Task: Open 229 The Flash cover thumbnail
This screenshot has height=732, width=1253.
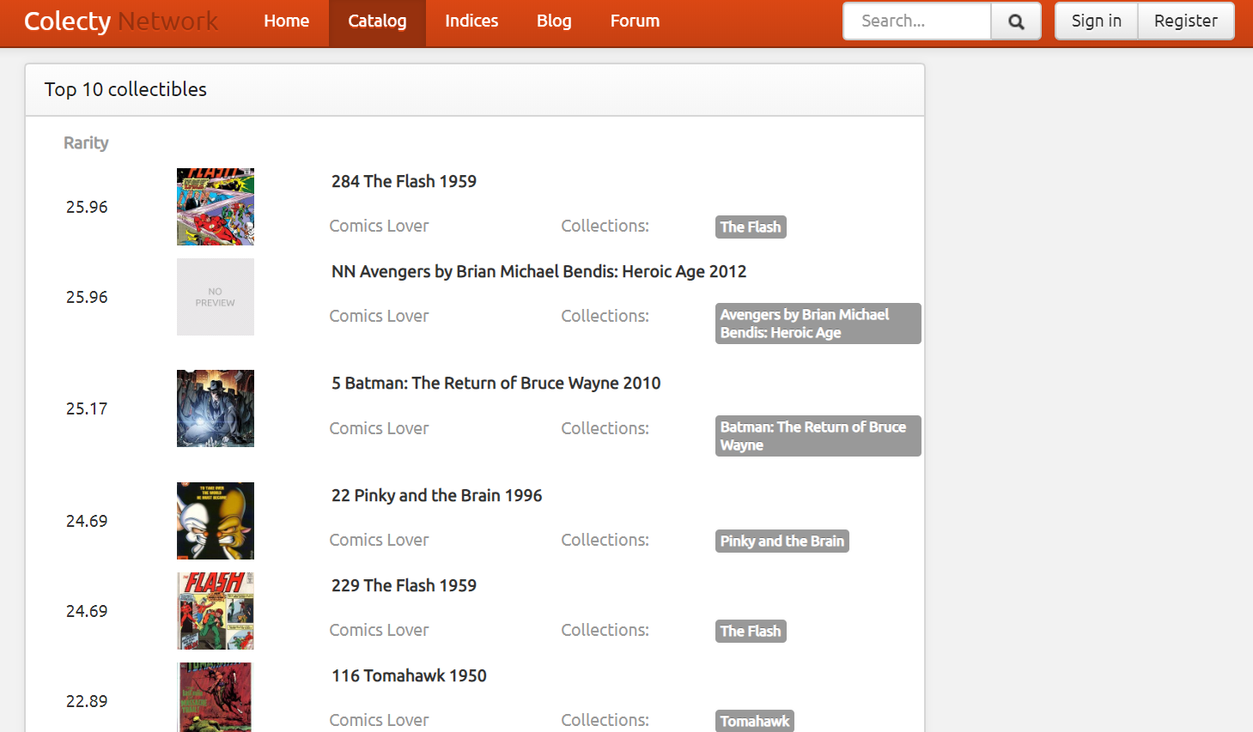Action: tap(216, 611)
